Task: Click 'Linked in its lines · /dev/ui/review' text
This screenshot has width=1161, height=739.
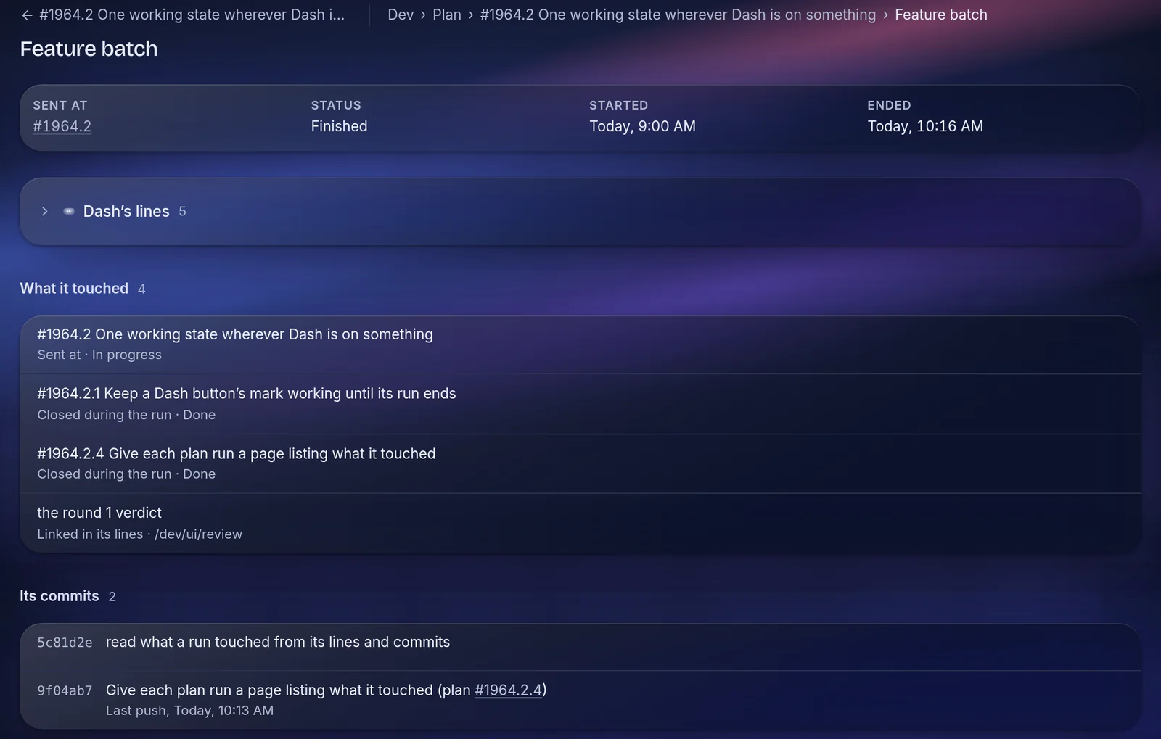Action: click(139, 534)
